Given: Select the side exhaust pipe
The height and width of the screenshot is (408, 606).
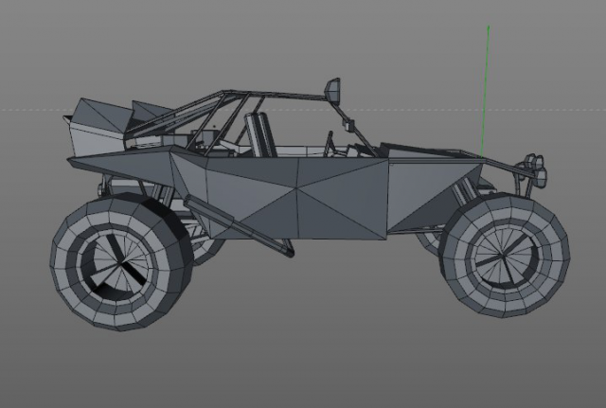Looking at the screenshot, I should pyautogui.click(x=239, y=226).
